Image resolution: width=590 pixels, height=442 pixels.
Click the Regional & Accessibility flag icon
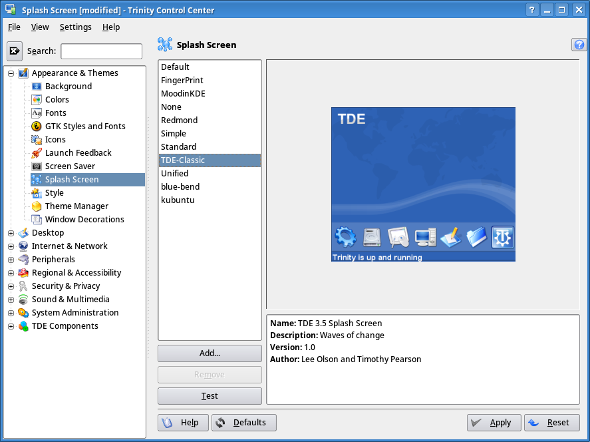pos(23,272)
